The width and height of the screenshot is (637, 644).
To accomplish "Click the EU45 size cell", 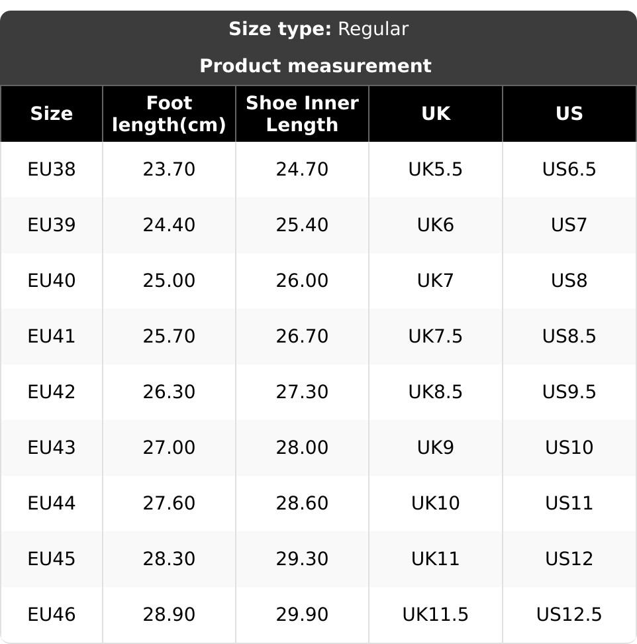I will [x=52, y=559].
